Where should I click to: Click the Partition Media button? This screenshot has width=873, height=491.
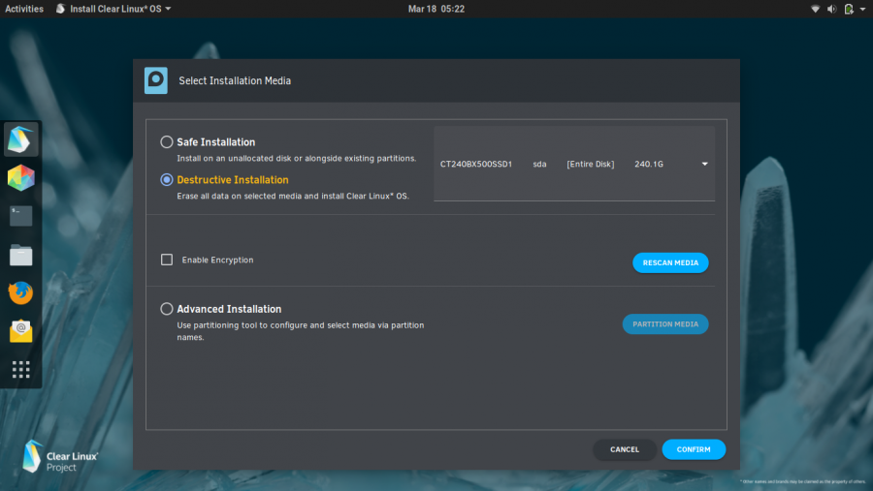coord(665,324)
